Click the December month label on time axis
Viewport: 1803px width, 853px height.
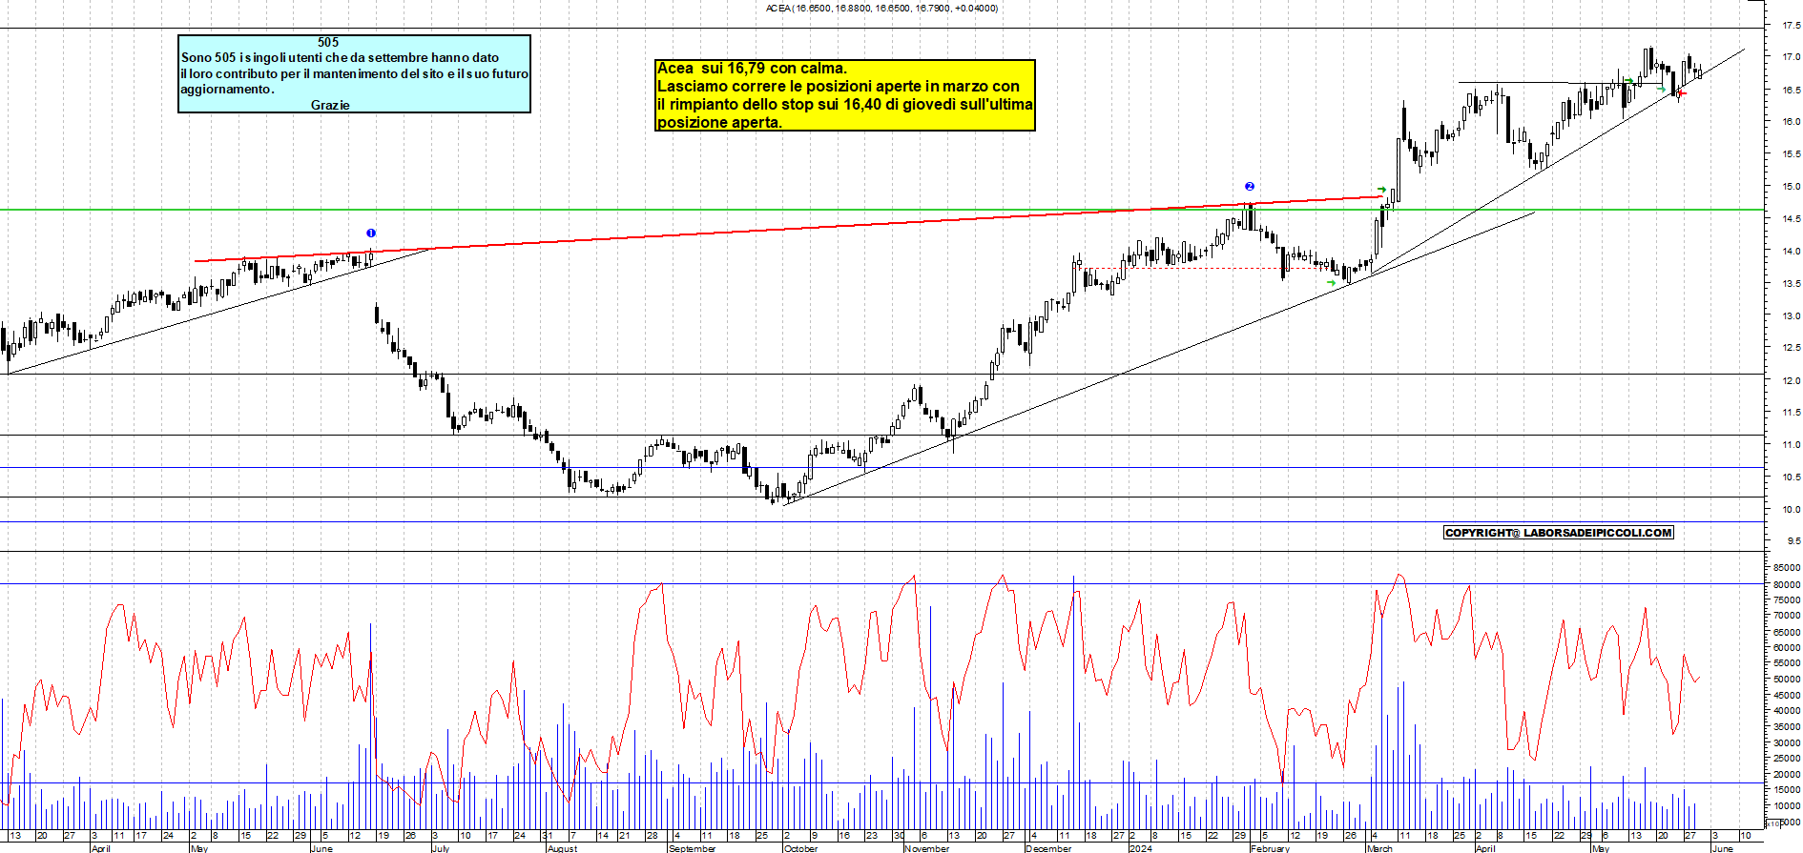coord(1049,848)
